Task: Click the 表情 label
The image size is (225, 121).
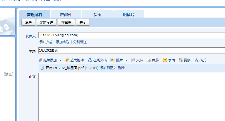Action: click(x=172, y=60)
